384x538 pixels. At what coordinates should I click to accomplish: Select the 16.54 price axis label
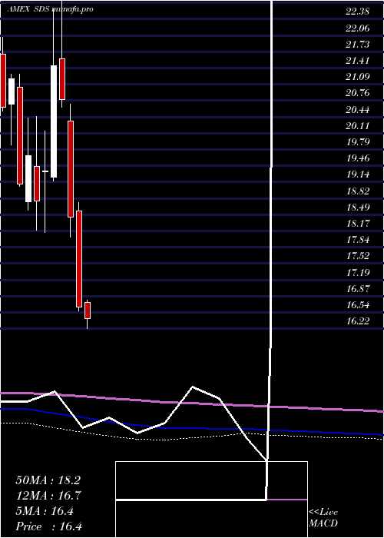pos(358,305)
